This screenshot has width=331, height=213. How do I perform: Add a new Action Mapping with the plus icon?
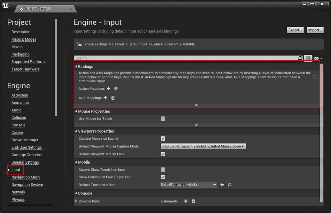108,88
